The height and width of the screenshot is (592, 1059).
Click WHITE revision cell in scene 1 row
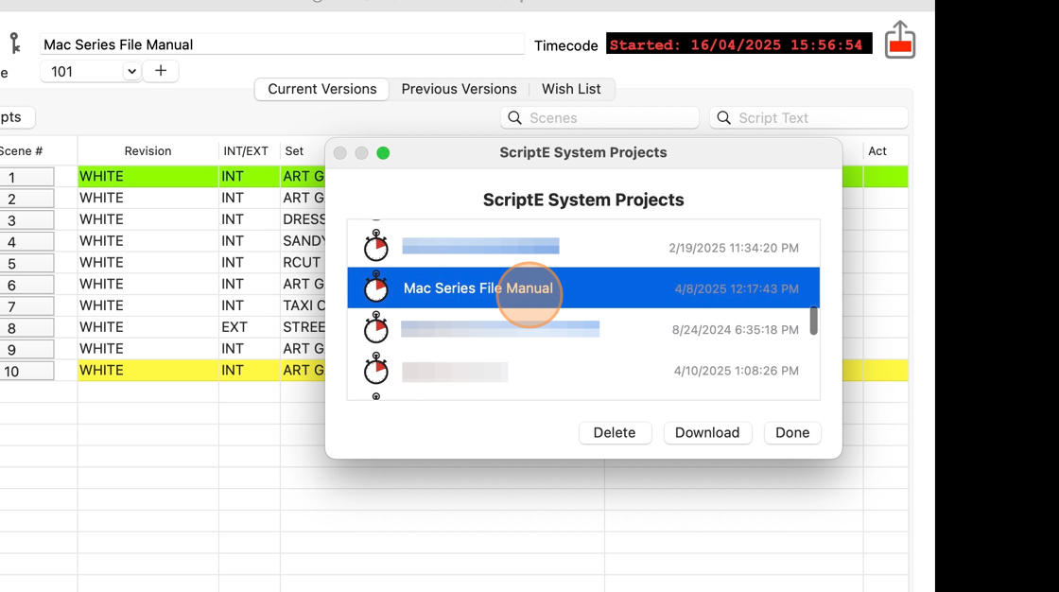coord(148,177)
